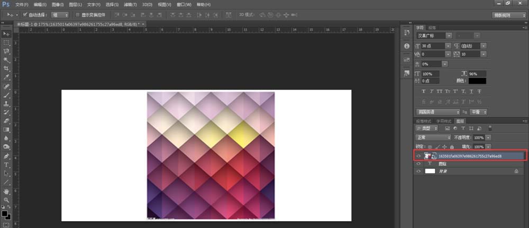
Task: Hide the 背景 layer with its eye icon
Action: (418, 172)
